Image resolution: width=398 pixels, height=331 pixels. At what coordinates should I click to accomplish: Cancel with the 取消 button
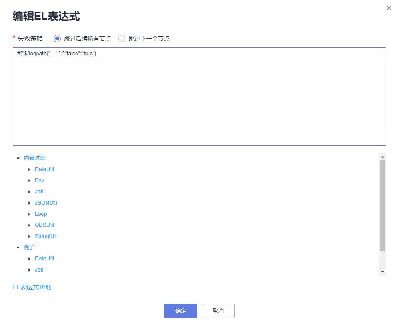coord(218,311)
